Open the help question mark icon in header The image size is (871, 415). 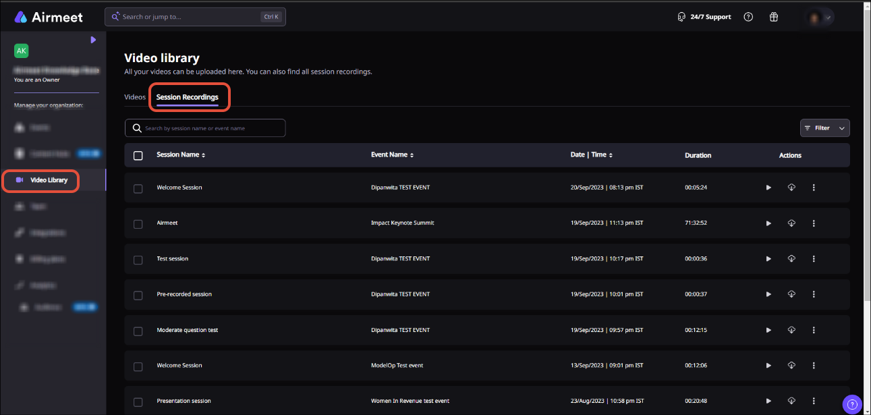coord(748,17)
